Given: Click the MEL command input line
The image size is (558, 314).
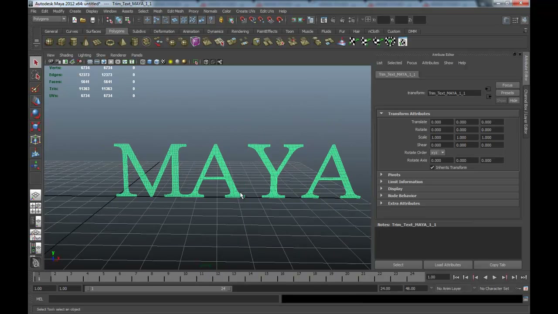Looking at the screenshot, I should pos(163,299).
